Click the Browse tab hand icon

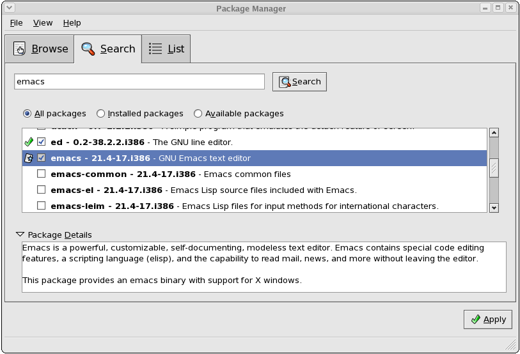pos(20,49)
